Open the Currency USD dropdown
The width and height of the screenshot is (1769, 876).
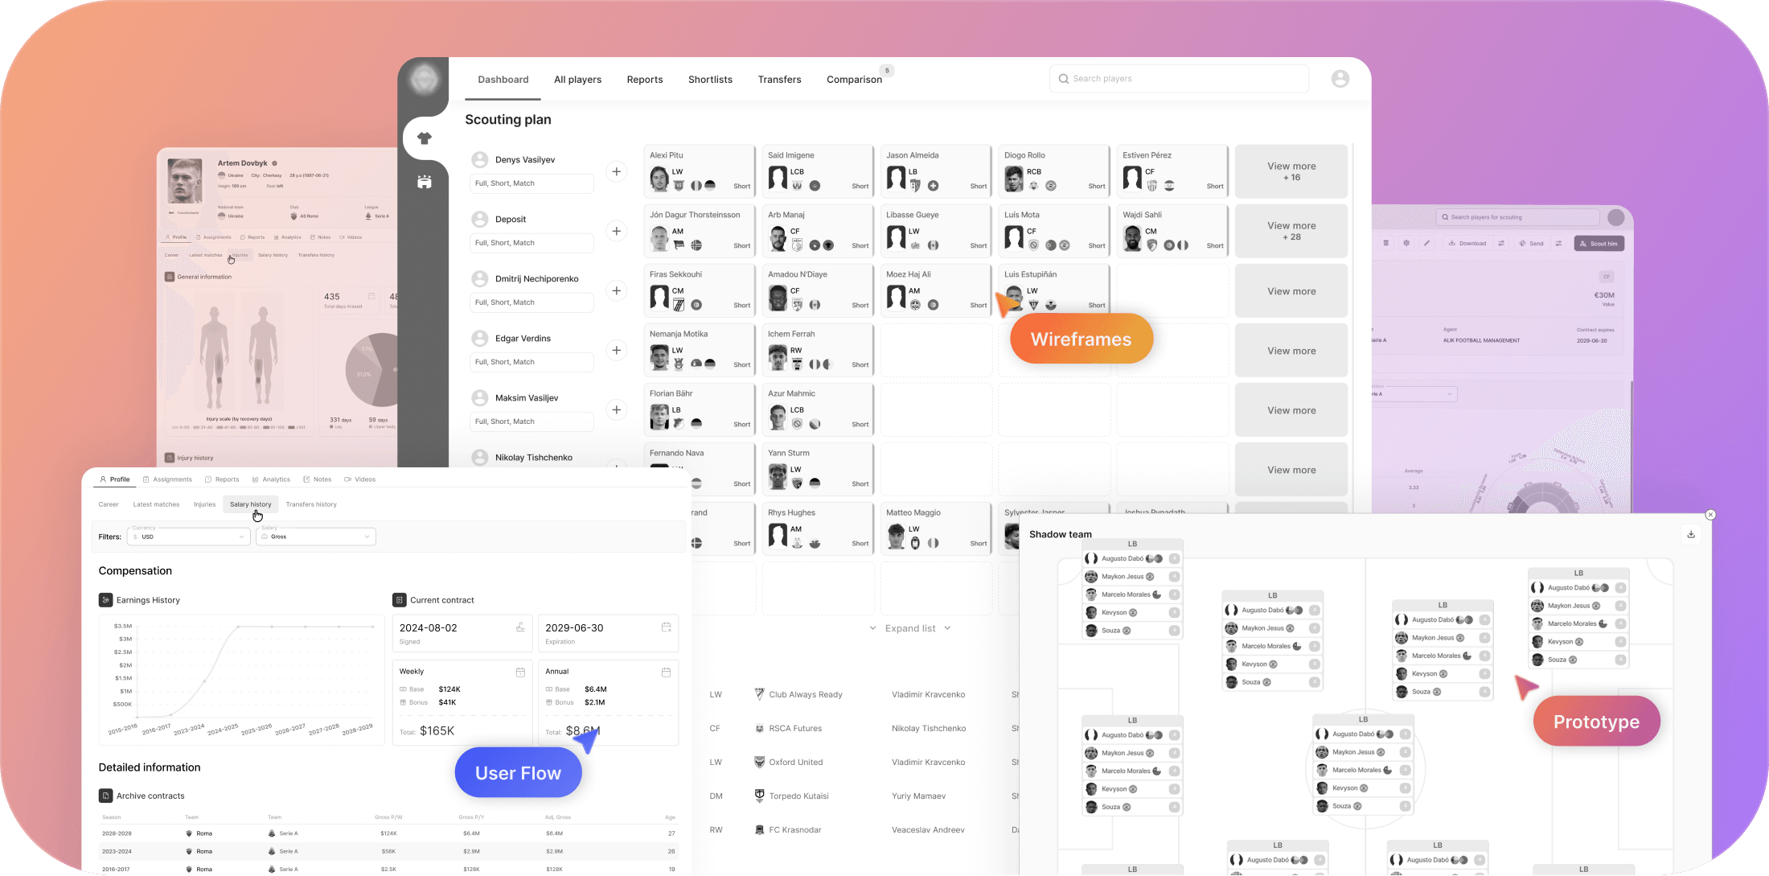[x=188, y=537]
